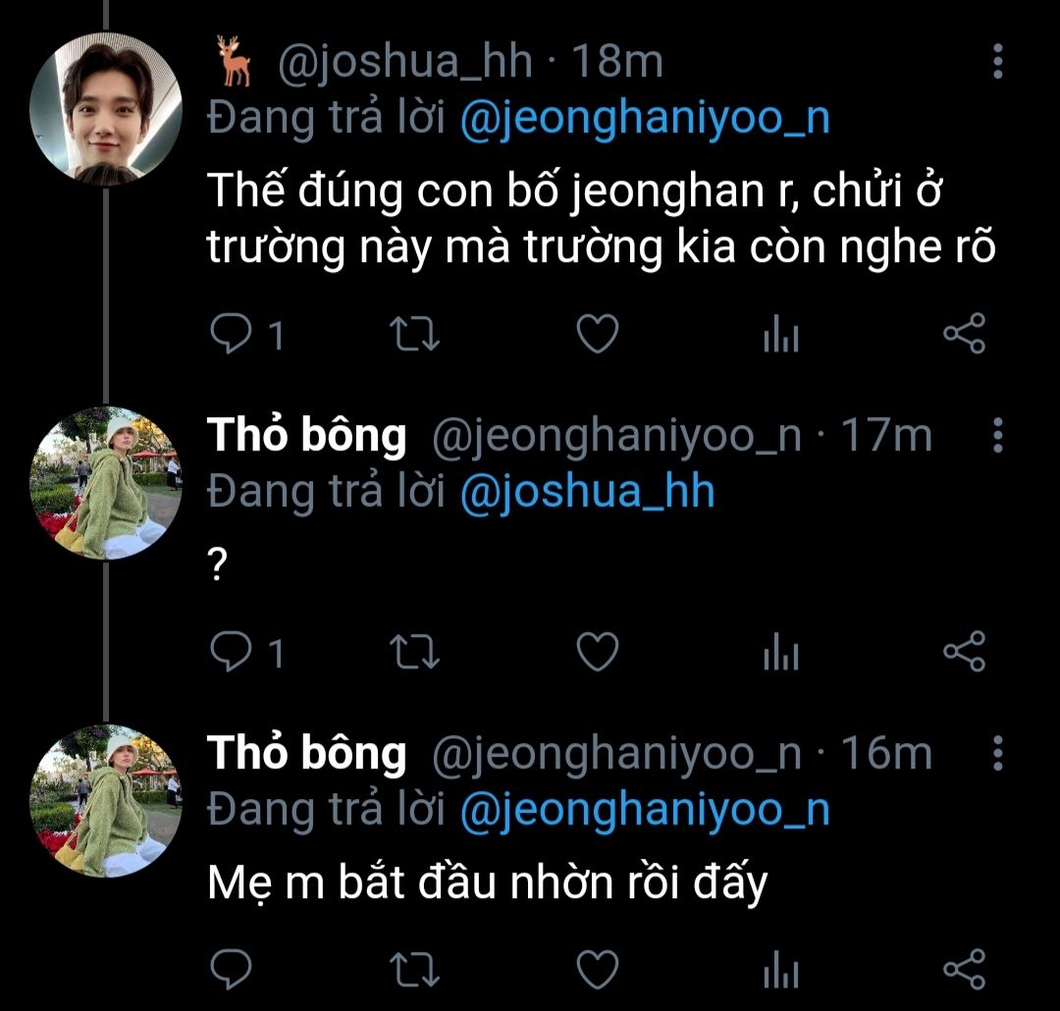Open more options on the 16m tweet
This screenshot has height=1011, width=1060.
coord(997,753)
